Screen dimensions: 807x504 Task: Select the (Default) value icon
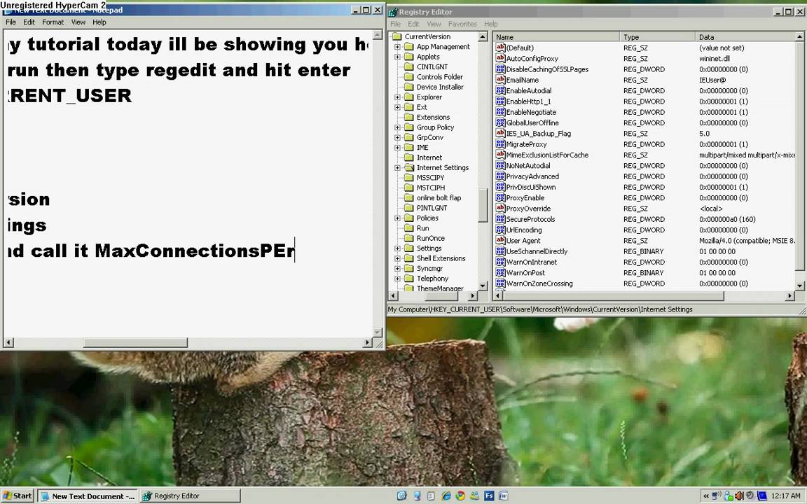tap(500, 48)
